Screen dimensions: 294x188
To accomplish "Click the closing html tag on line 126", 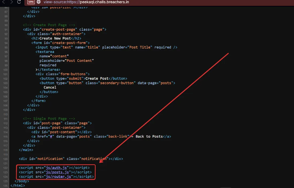I will [x=18, y=186].
